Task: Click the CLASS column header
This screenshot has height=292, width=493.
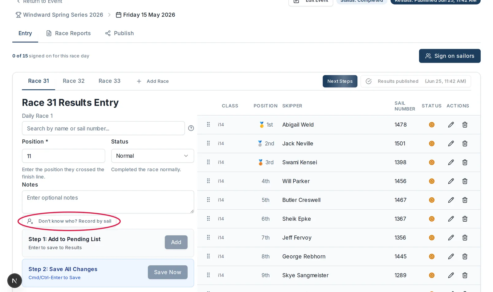Action: 230,106
